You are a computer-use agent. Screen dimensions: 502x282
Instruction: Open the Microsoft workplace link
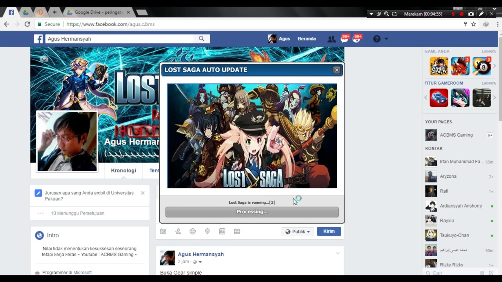point(82,273)
